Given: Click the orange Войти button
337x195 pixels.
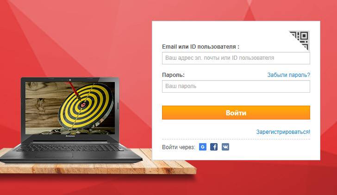Looking at the screenshot, I should (x=236, y=113).
